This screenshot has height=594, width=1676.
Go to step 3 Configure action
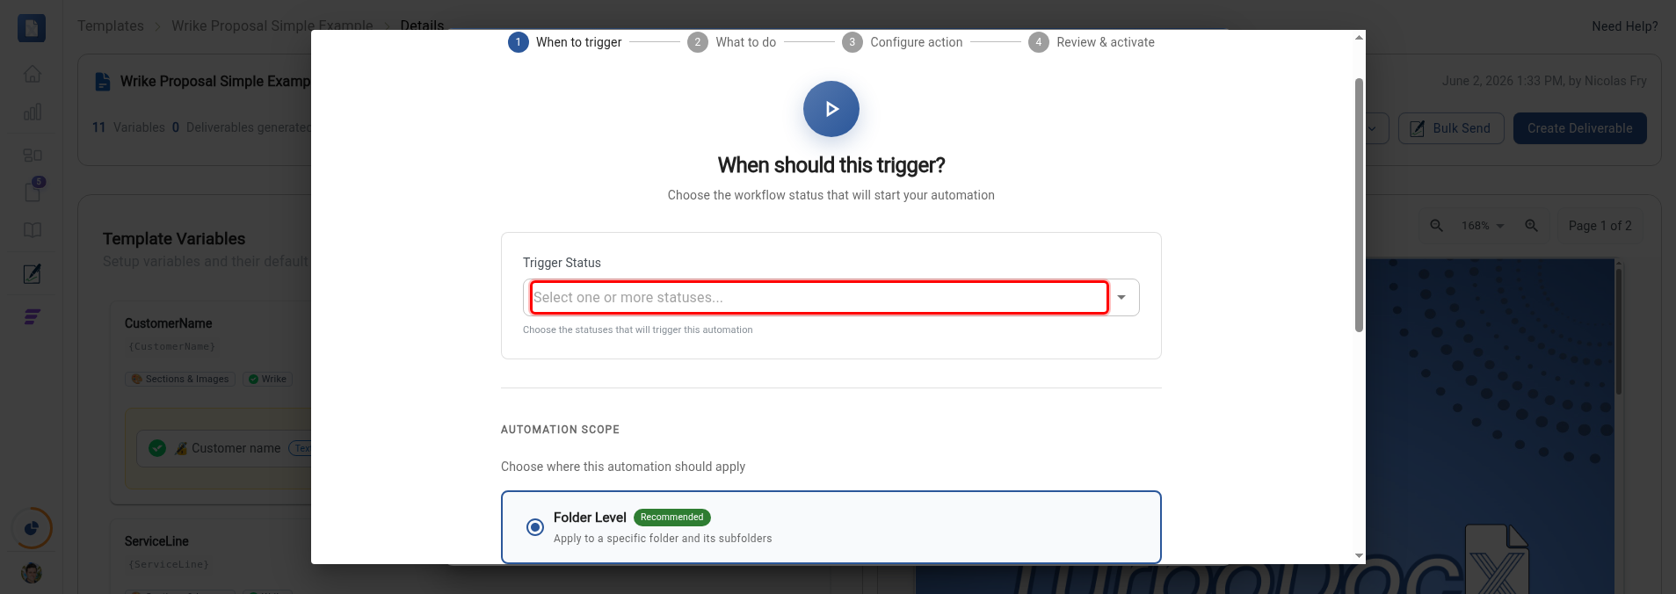pyautogui.click(x=903, y=42)
